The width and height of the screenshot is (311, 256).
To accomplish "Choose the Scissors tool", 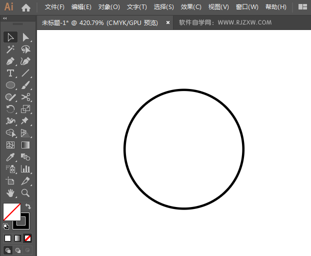I will [x=26, y=97].
